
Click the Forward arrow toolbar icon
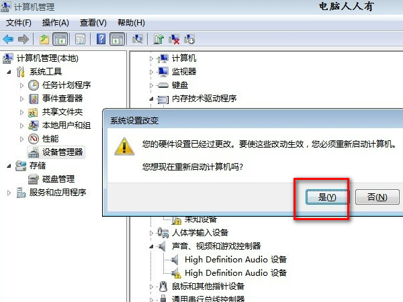click(x=24, y=40)
